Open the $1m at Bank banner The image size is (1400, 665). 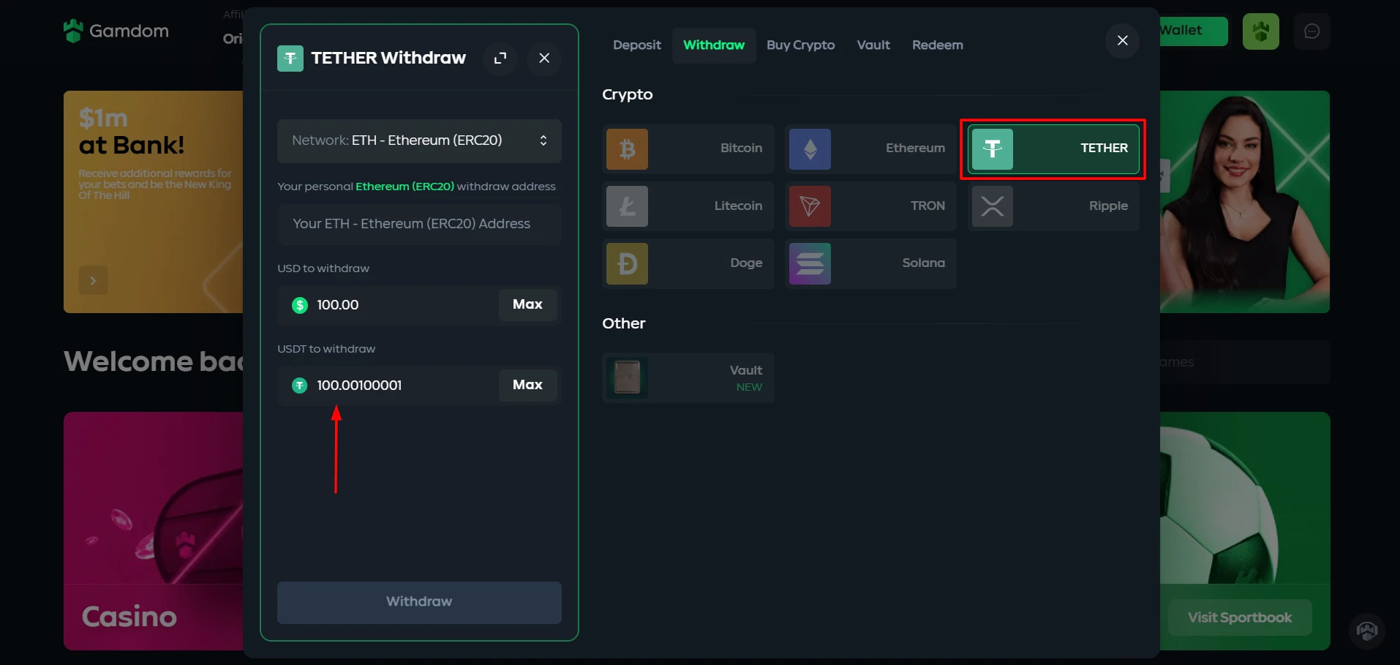pos(154,202)
